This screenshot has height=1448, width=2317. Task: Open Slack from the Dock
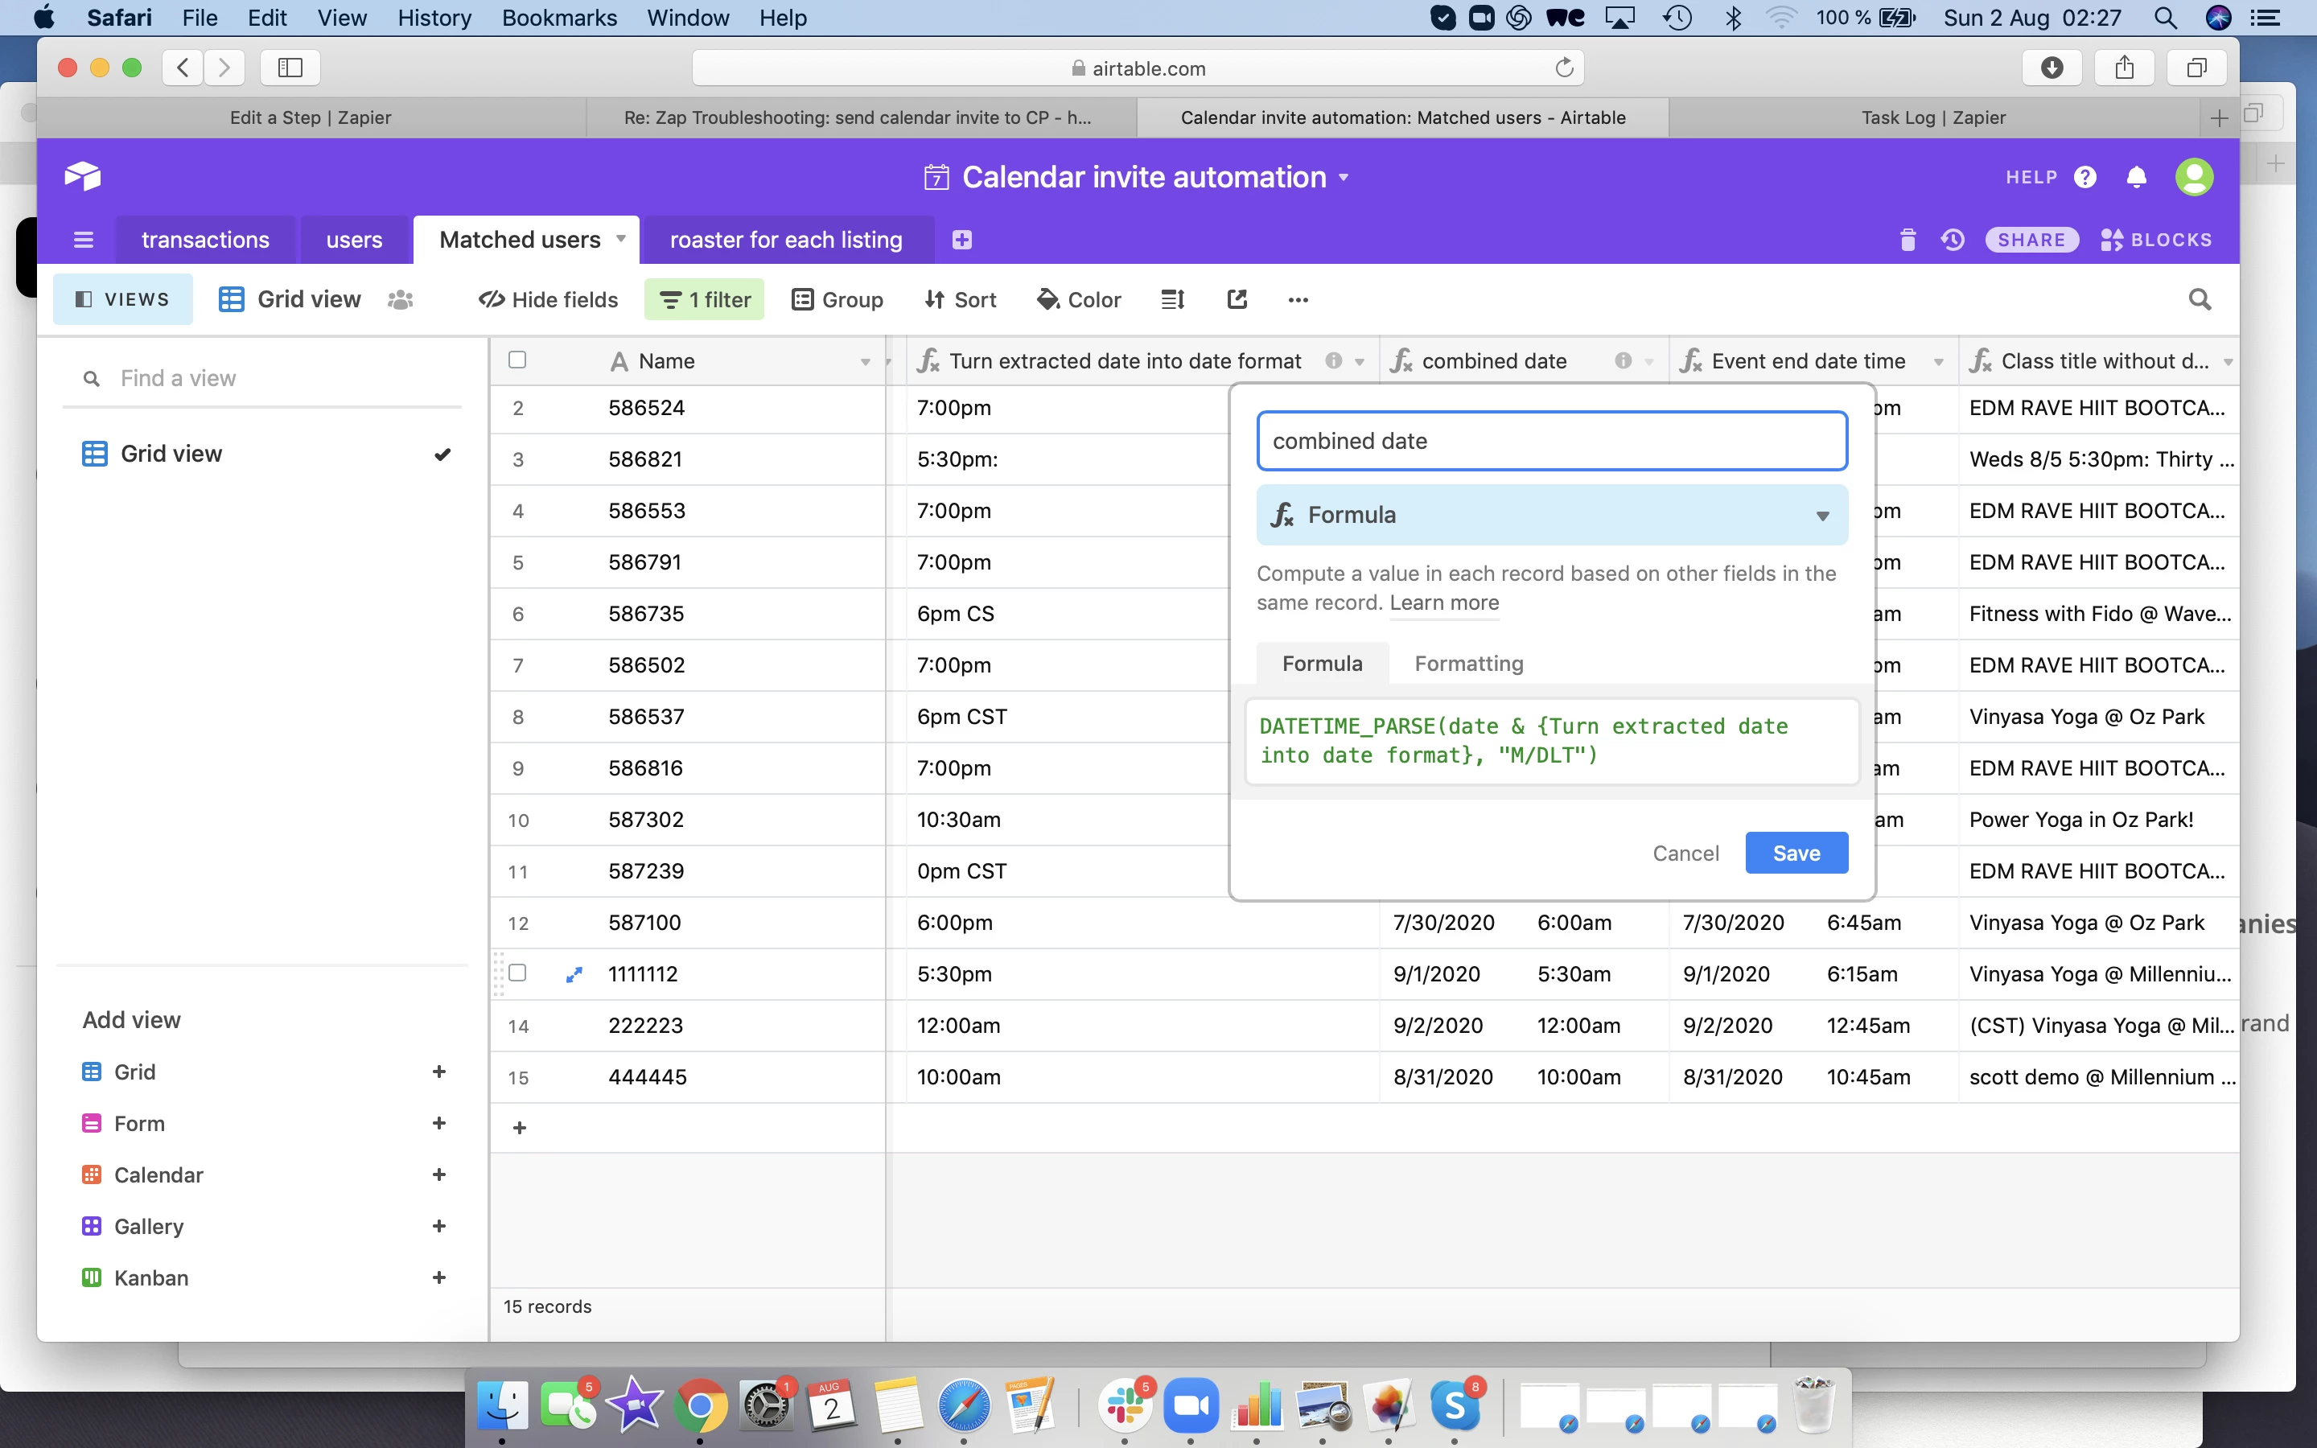(x=1126, y=1405)
